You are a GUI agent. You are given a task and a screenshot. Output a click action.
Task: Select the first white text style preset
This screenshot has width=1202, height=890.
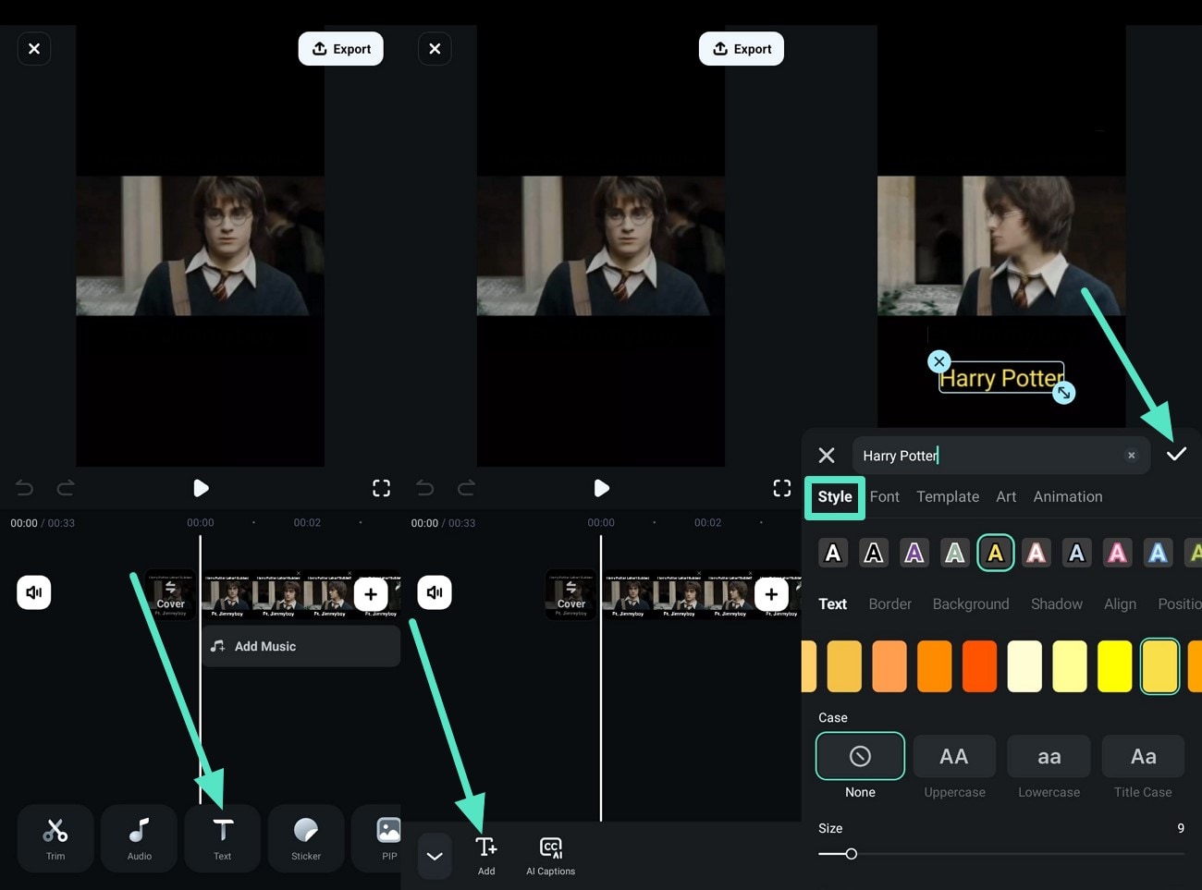(x=833, y=553)
